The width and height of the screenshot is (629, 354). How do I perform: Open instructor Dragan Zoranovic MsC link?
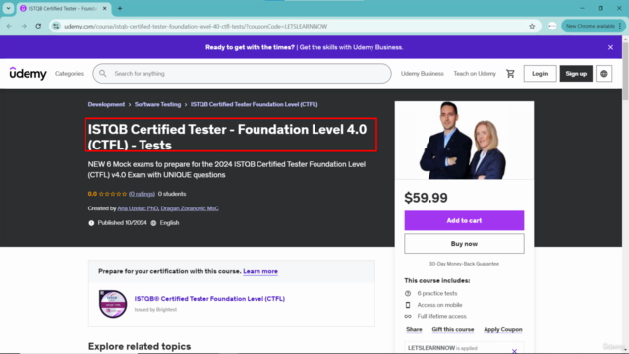[x=190, y=208]
